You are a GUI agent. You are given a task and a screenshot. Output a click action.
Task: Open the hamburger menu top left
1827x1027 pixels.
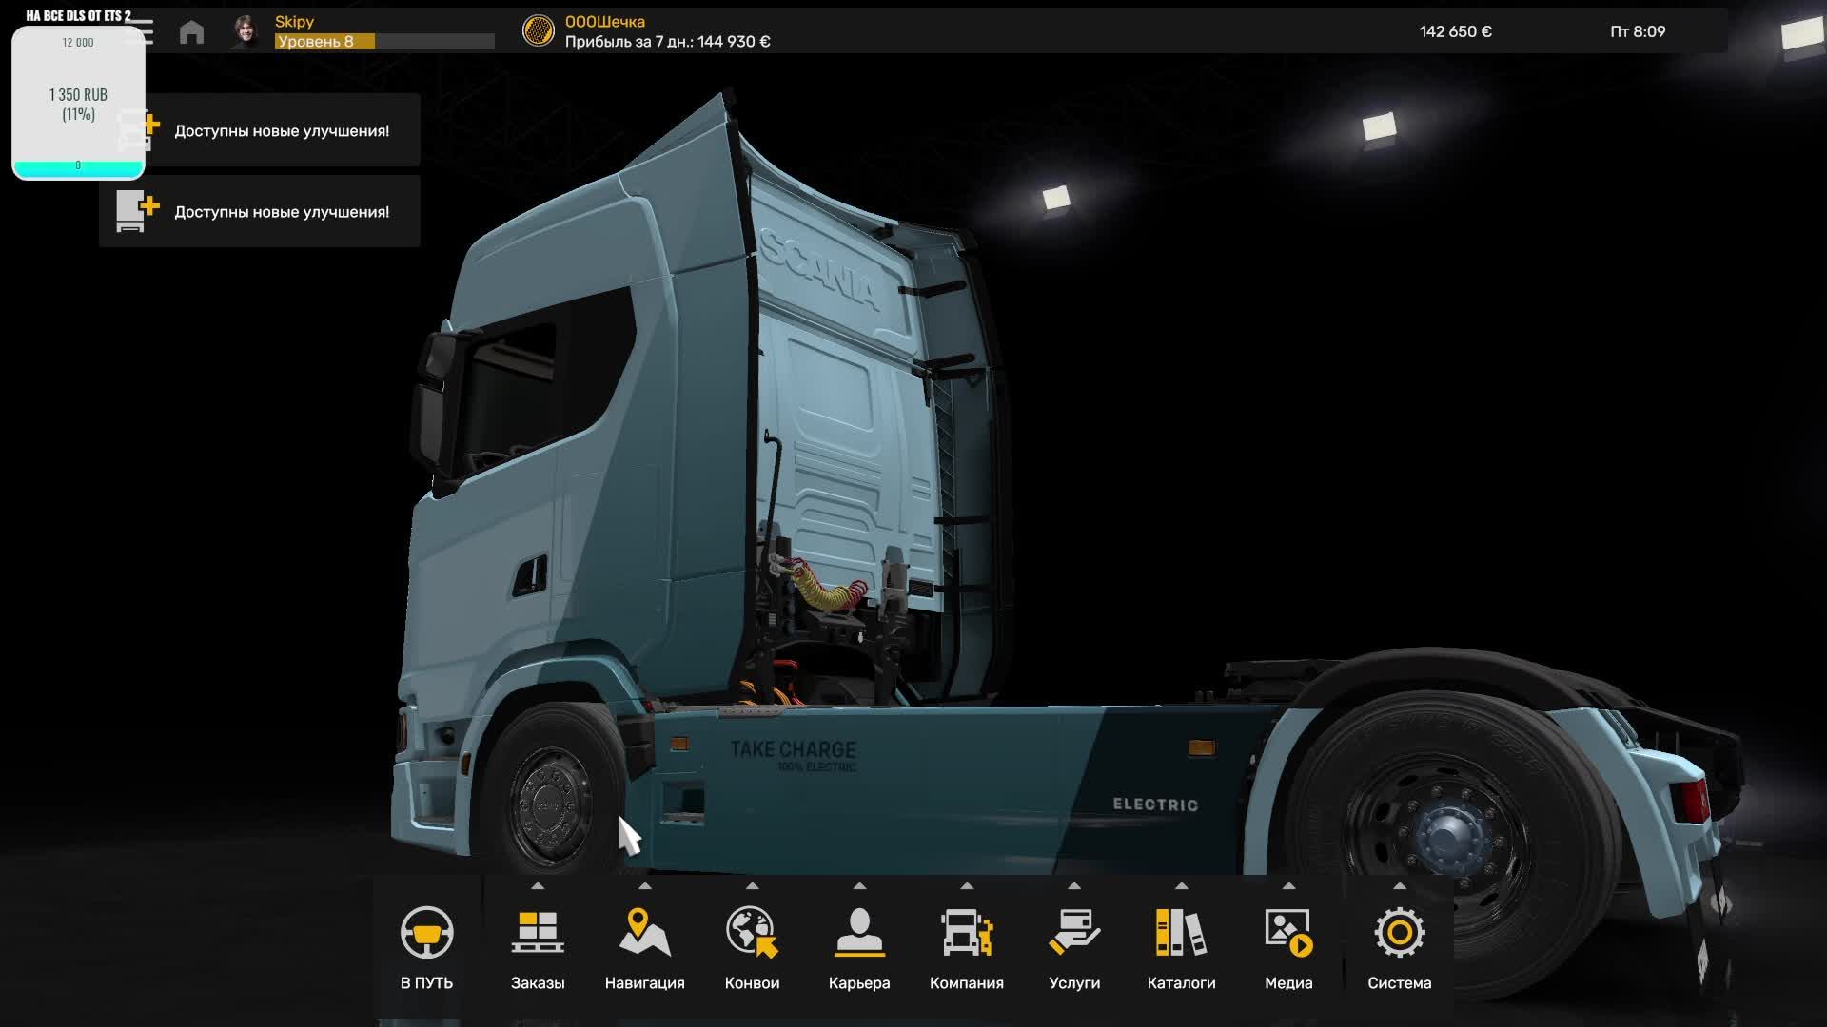pyautogui.click(x=145, y=30)
